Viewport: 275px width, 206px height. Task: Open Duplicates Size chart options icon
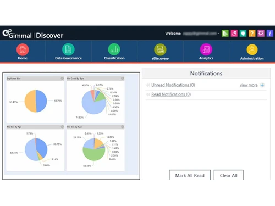62,79
